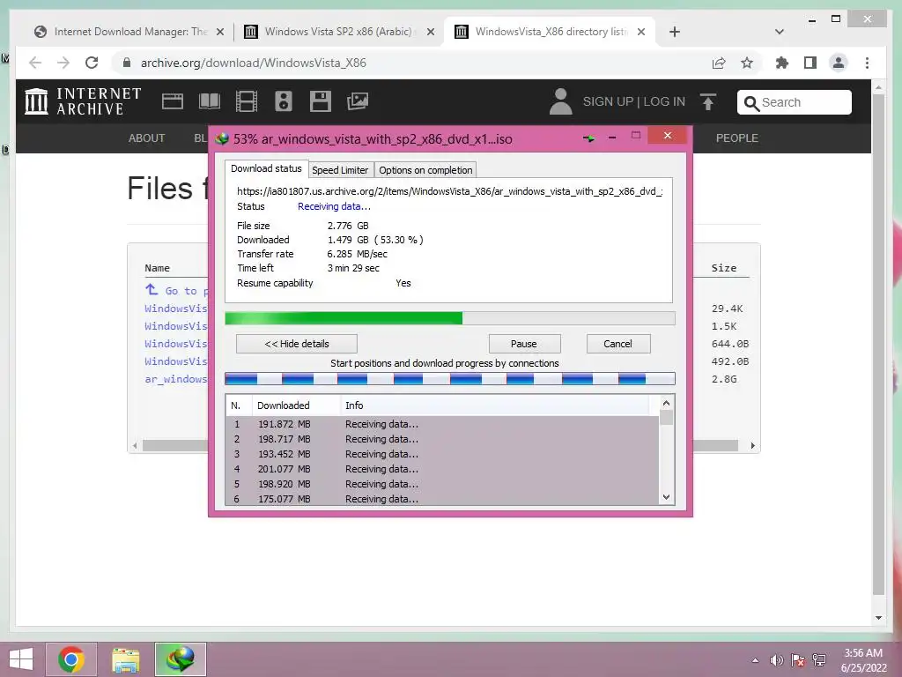
Task: Switch to Speed Limiter tab
Action: [x=340, y=170]
